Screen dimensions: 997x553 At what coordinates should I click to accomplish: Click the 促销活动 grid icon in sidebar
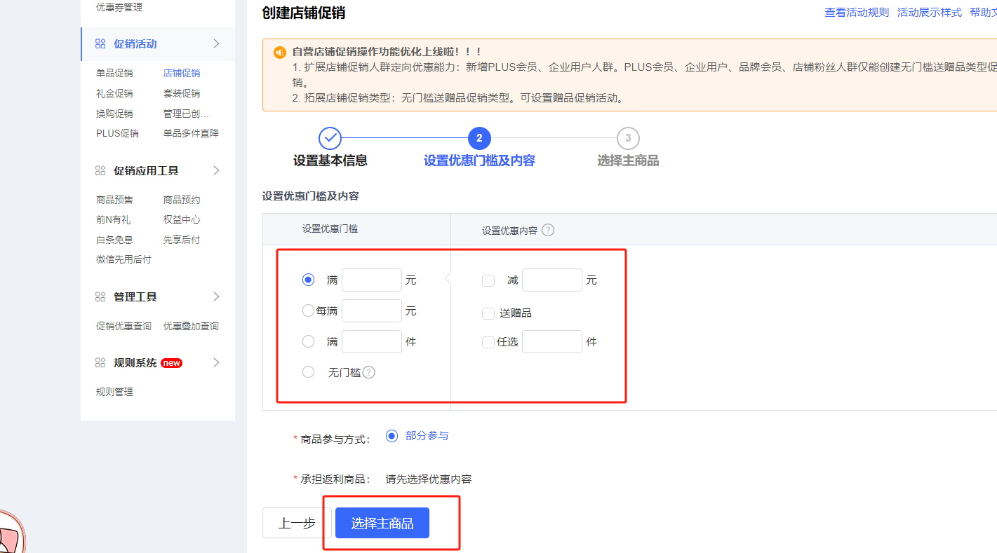[x=100, y=44]
